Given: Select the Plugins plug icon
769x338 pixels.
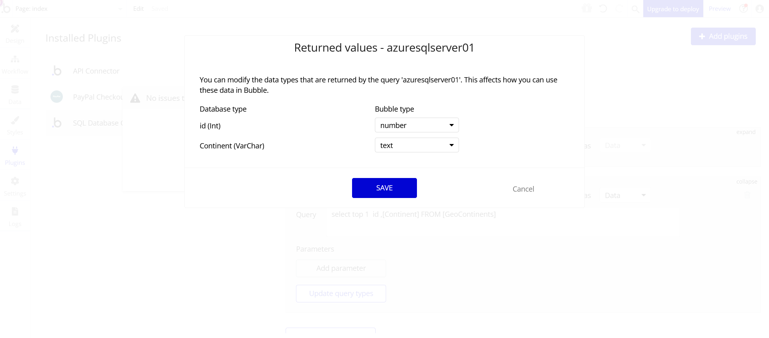Looking at the screenshot, I should [x=15, y=150].
